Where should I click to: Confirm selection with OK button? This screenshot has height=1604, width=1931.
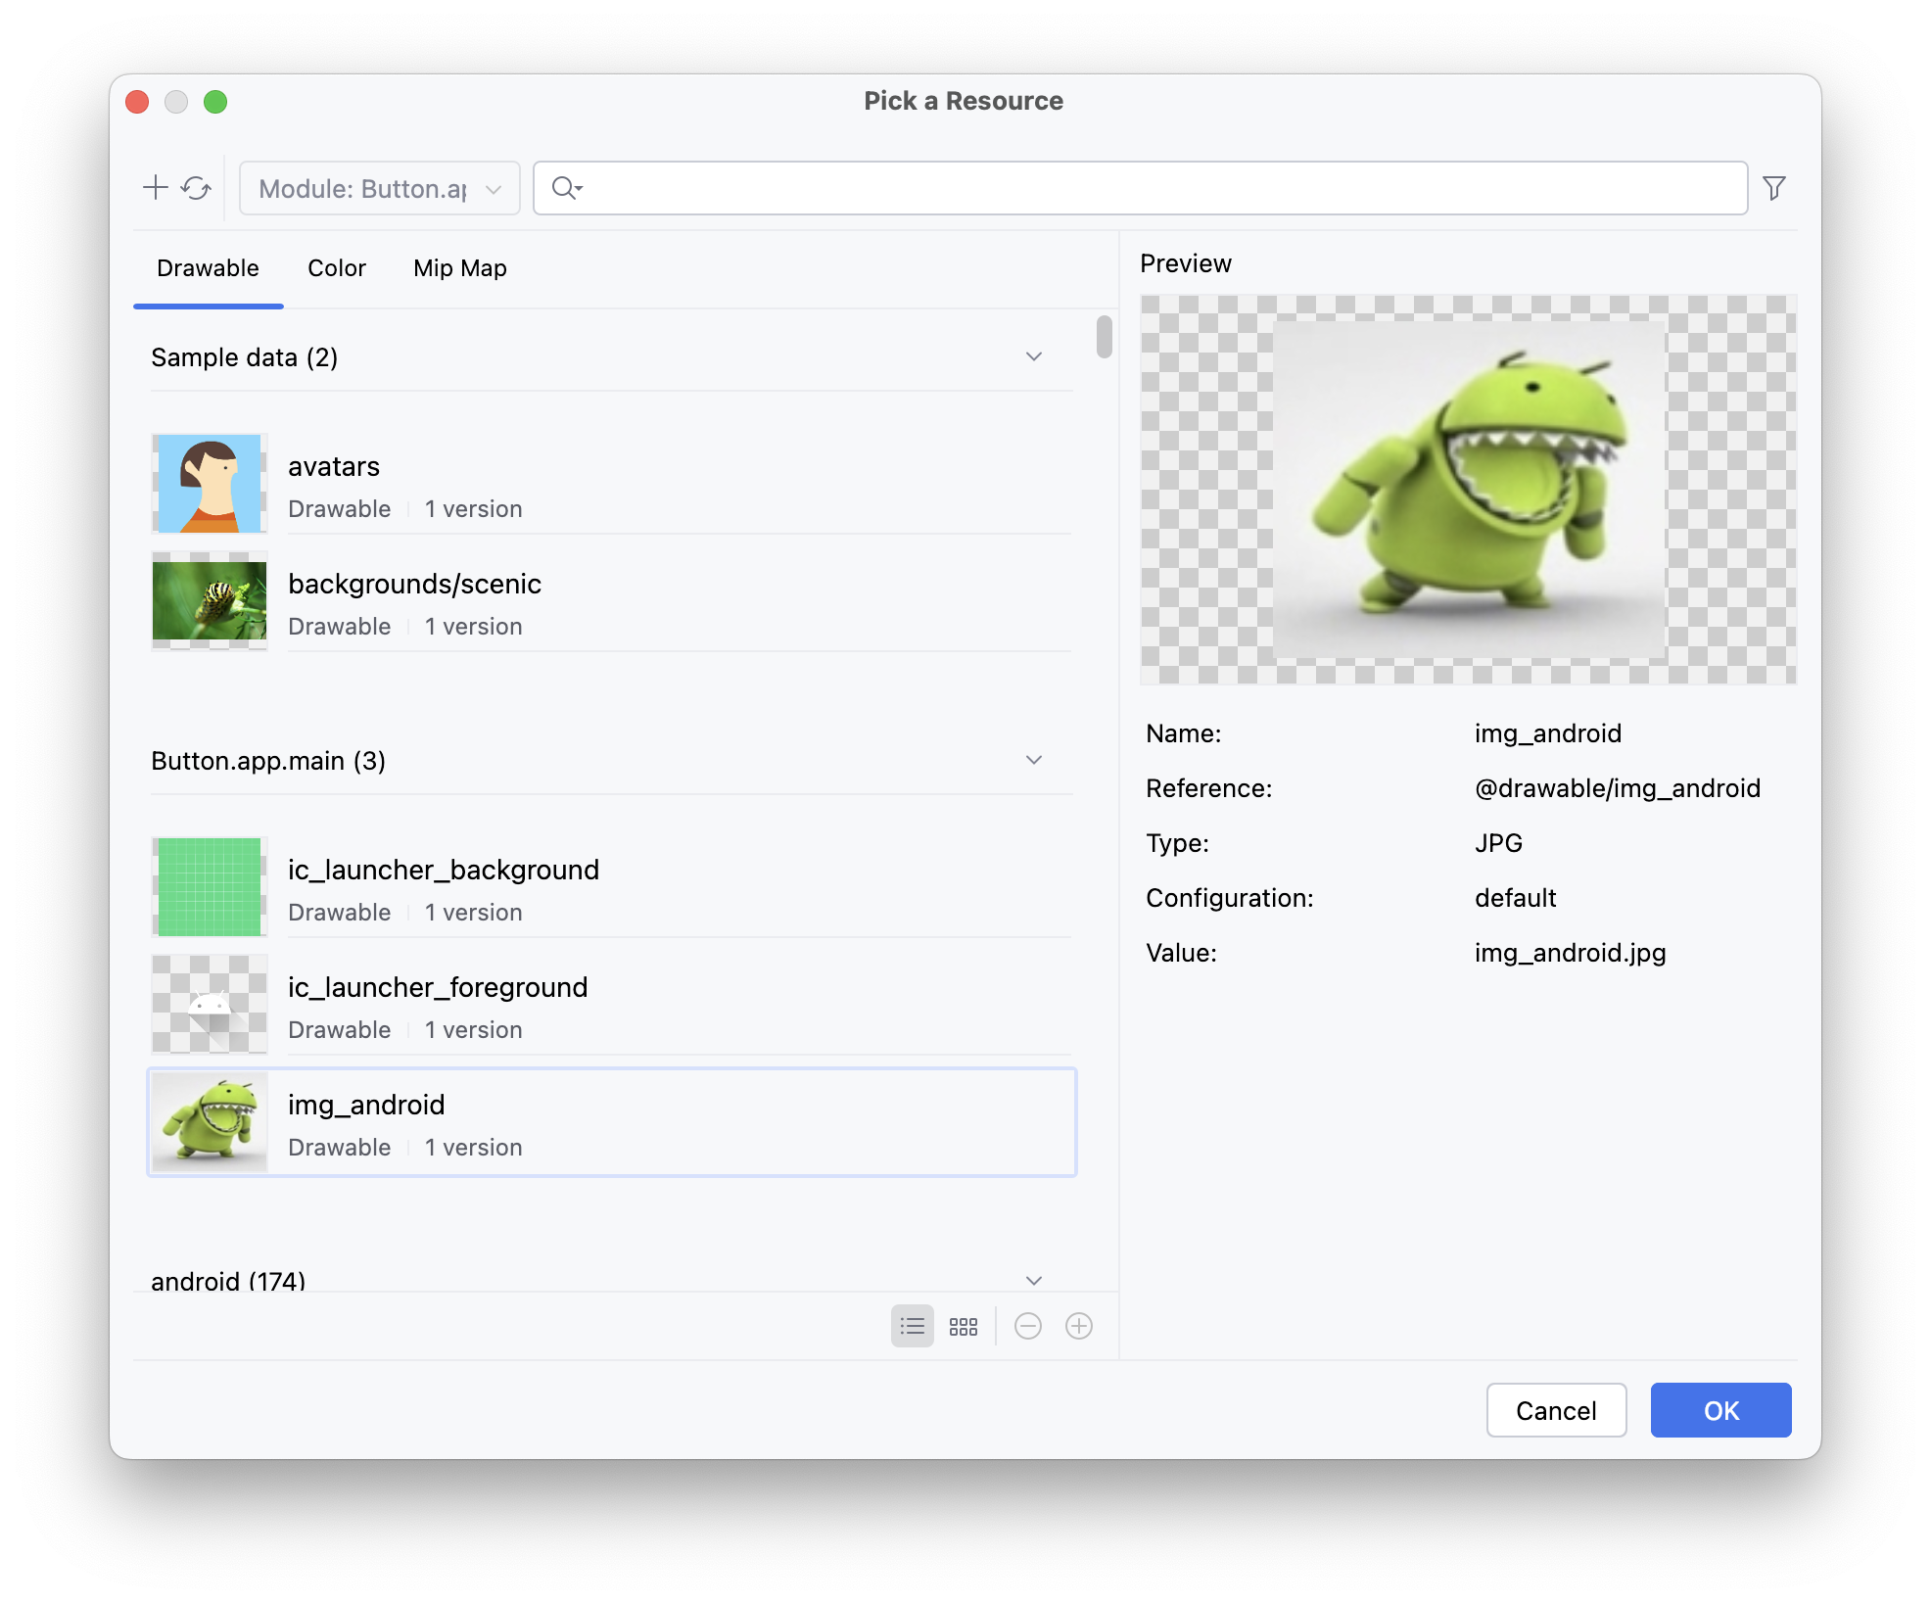[x=1720, y=1410]
